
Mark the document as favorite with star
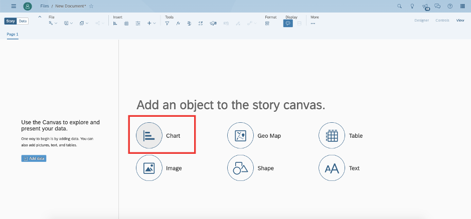click(x=91, y=6)
